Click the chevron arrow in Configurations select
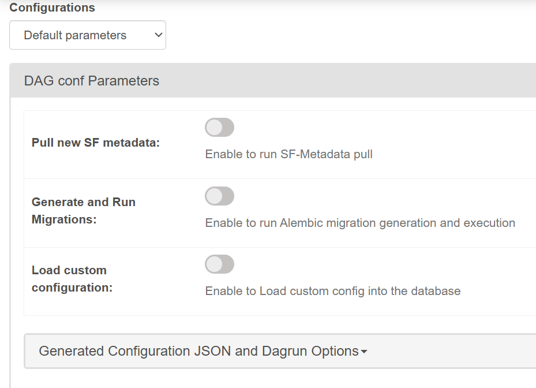 (x=158, y=35)
